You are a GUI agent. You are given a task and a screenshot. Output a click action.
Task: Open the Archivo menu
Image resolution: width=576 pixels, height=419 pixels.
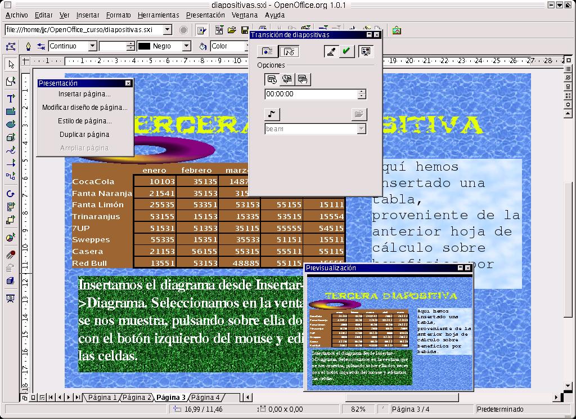tap(17, 15)
